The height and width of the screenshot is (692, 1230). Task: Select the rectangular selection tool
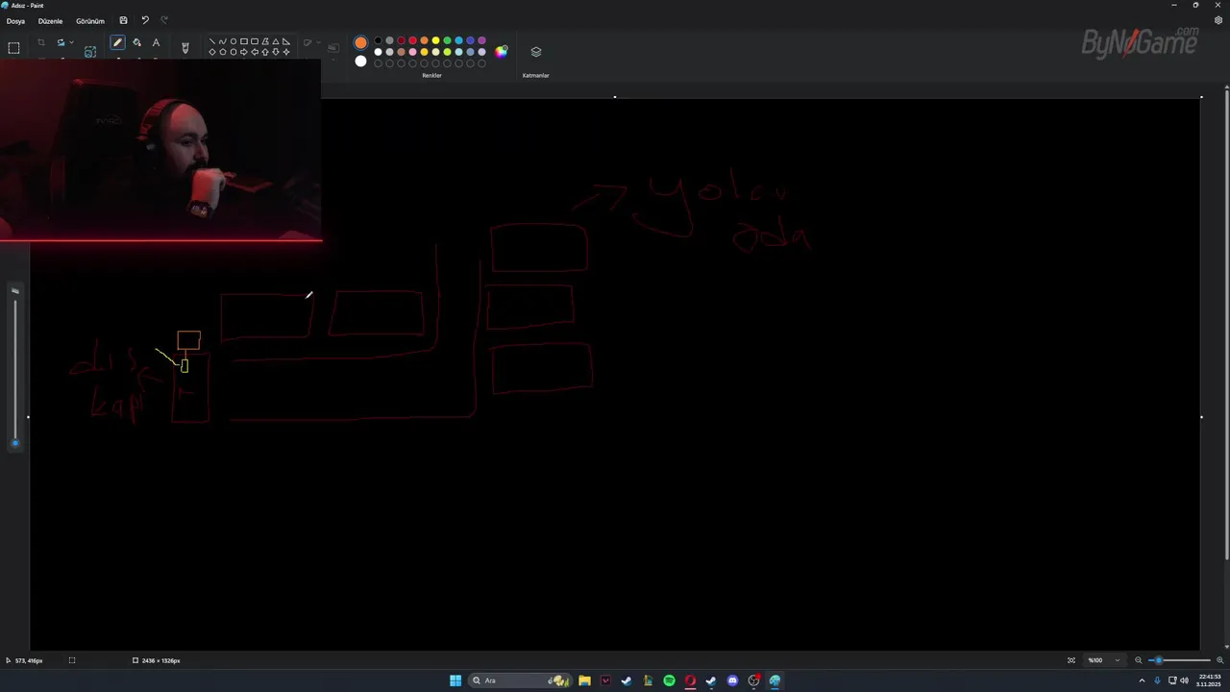[13, 48]
